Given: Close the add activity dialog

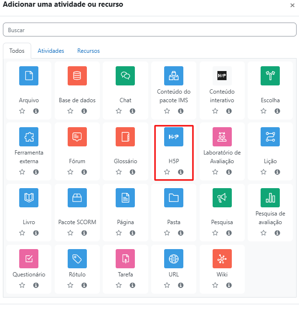Looking at the screenshot, I should [x=292, y=5].
